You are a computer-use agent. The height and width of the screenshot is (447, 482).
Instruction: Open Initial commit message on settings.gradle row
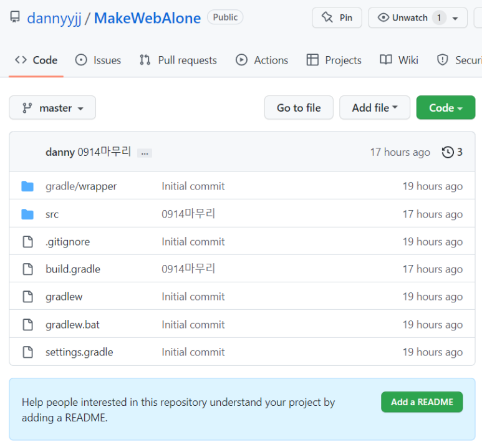[193, 352]
